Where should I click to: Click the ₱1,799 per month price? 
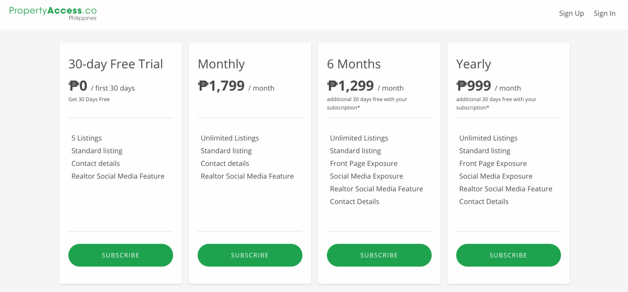(x=236, y=86)
